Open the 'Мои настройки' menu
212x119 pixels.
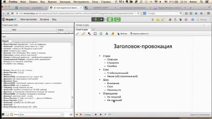tap(28, 20)
